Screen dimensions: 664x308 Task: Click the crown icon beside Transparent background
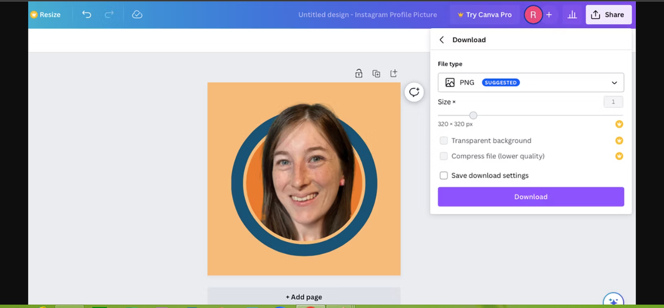click(x=619, y=141)
